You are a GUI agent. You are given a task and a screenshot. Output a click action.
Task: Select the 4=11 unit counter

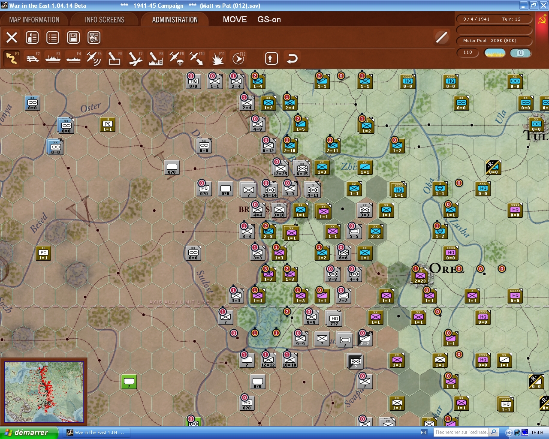coord(313,190)
